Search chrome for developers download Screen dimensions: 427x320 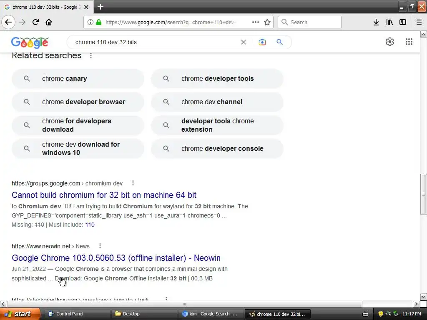click(78, 125)
